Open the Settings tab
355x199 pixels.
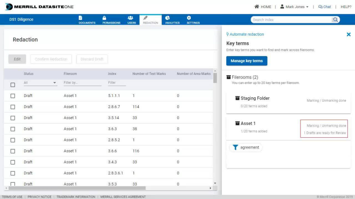[x=193, y=20]
